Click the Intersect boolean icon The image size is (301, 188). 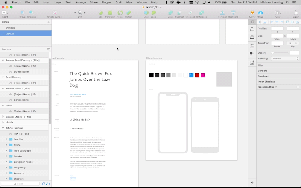[x=190, y=13]
